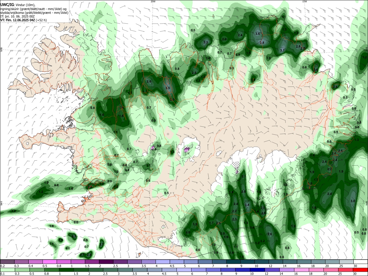
Task: Click the 3.8 precipitation value on the map
Action: pyautogui.click(x=262, y=43)
